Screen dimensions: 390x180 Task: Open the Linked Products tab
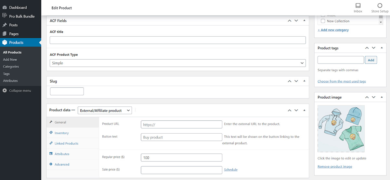tap(66, 143)
